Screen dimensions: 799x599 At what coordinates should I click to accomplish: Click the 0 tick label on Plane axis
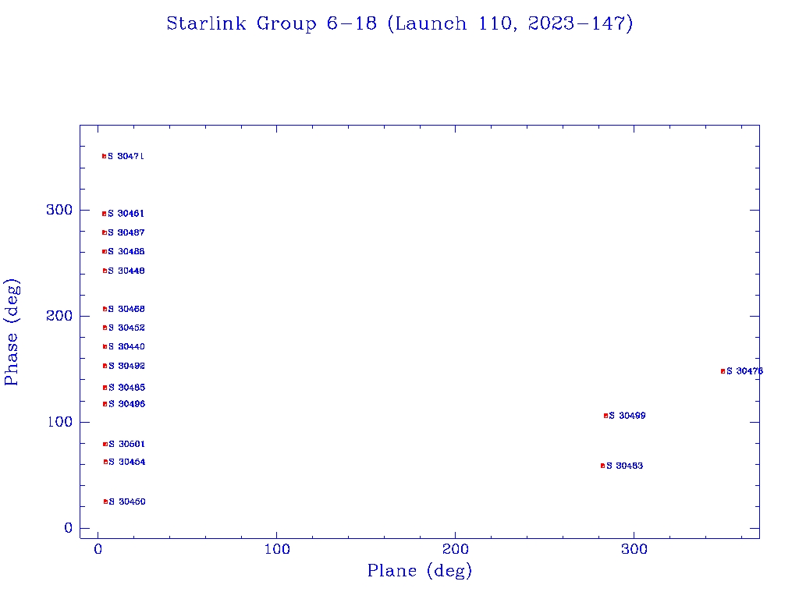tap(98, 549)
